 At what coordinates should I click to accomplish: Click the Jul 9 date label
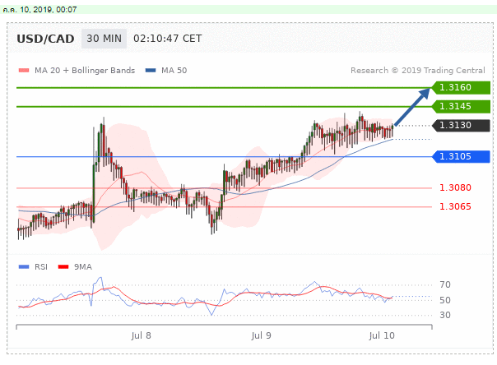[x=261, y=335]
